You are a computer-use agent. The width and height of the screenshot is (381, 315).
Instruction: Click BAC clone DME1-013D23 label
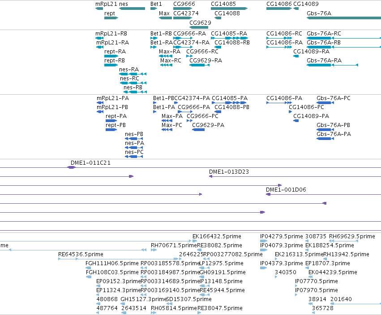229,172
